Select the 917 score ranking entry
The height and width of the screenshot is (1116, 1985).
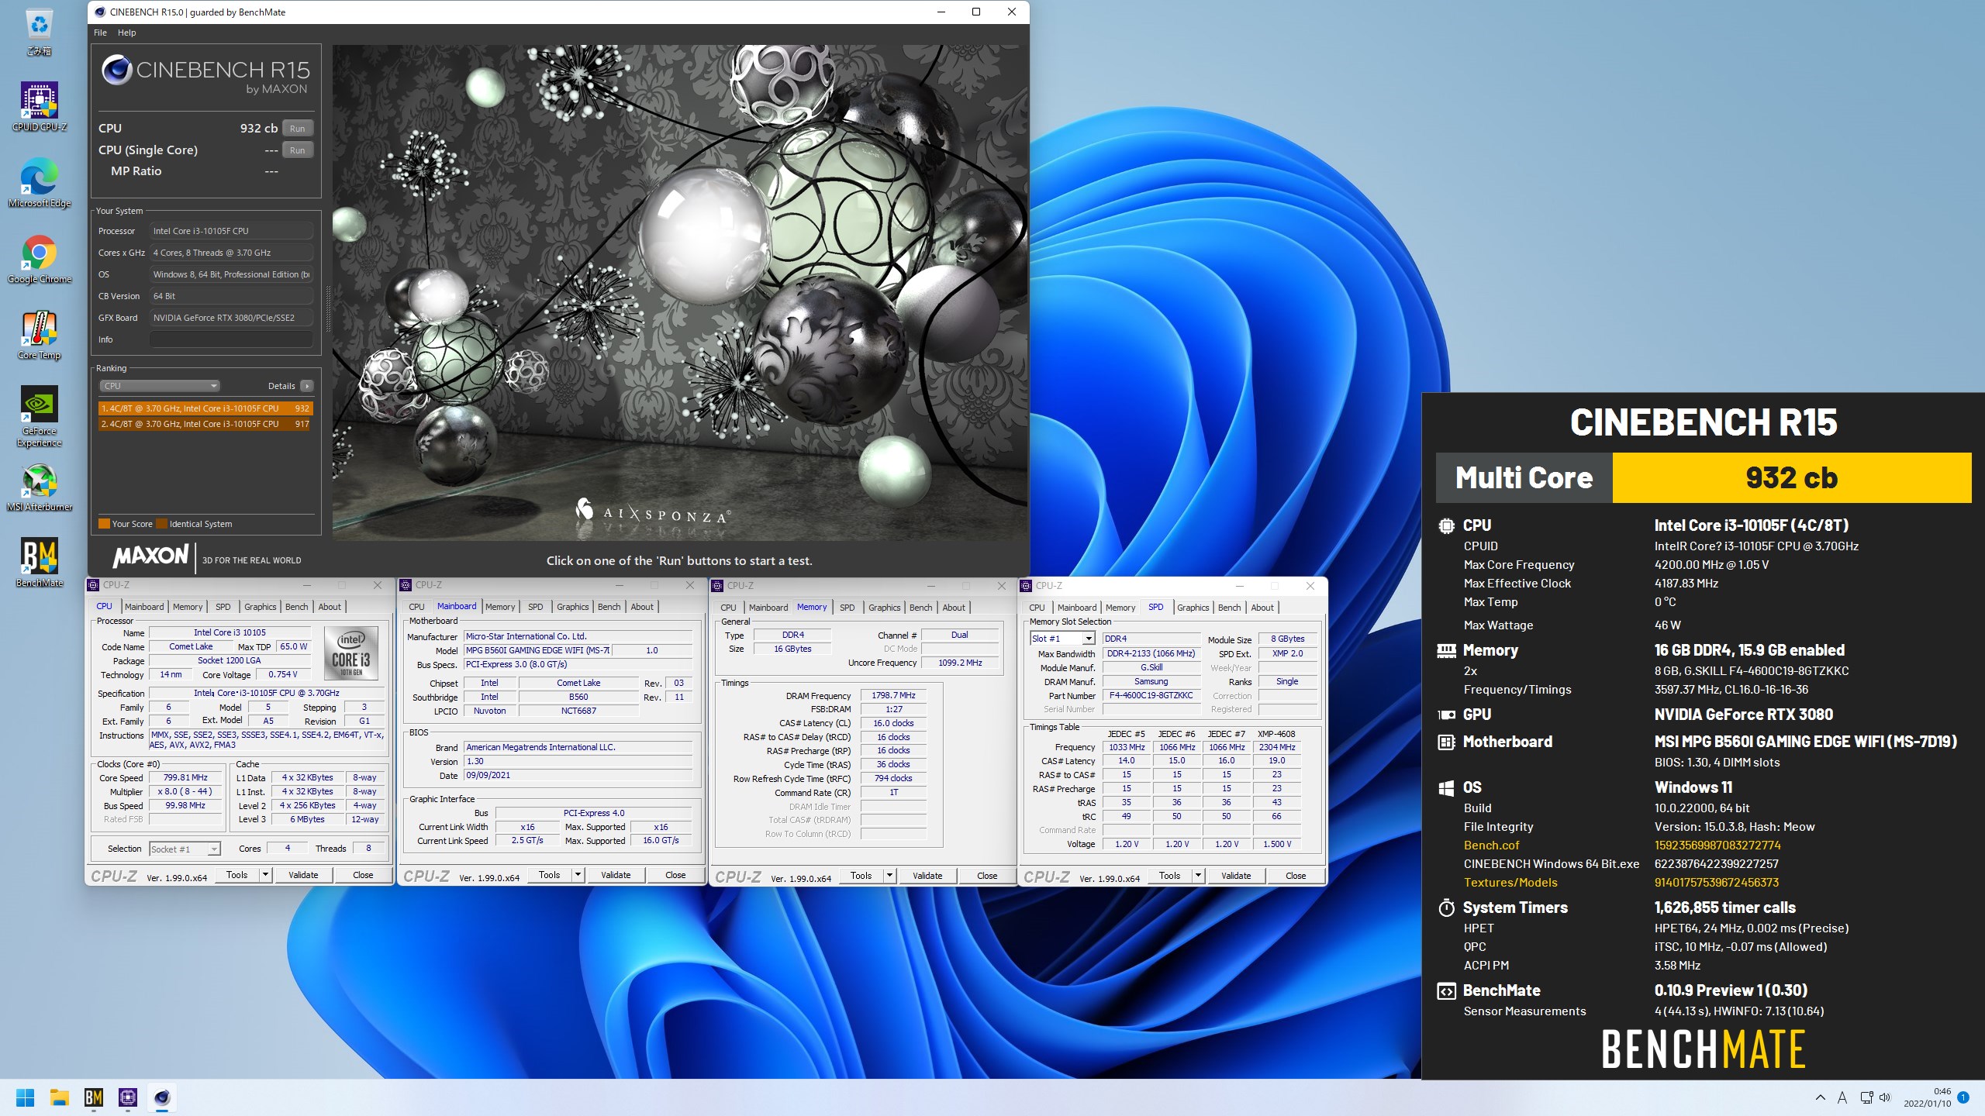click(205, 424)
